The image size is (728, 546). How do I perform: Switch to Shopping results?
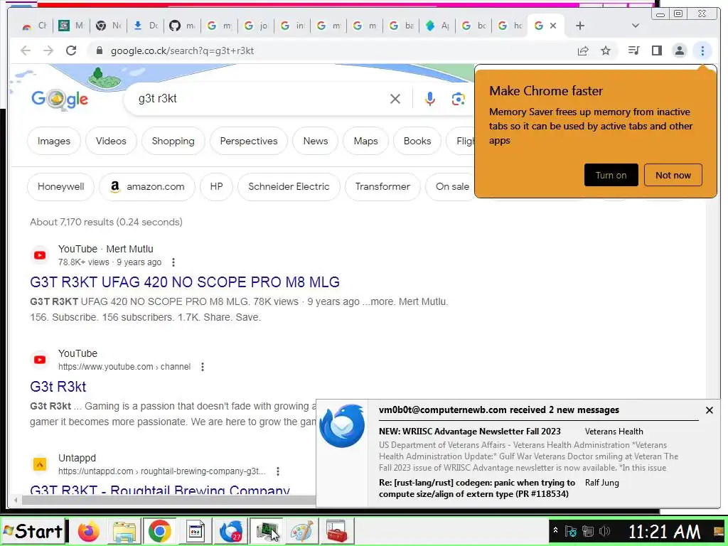173,141
